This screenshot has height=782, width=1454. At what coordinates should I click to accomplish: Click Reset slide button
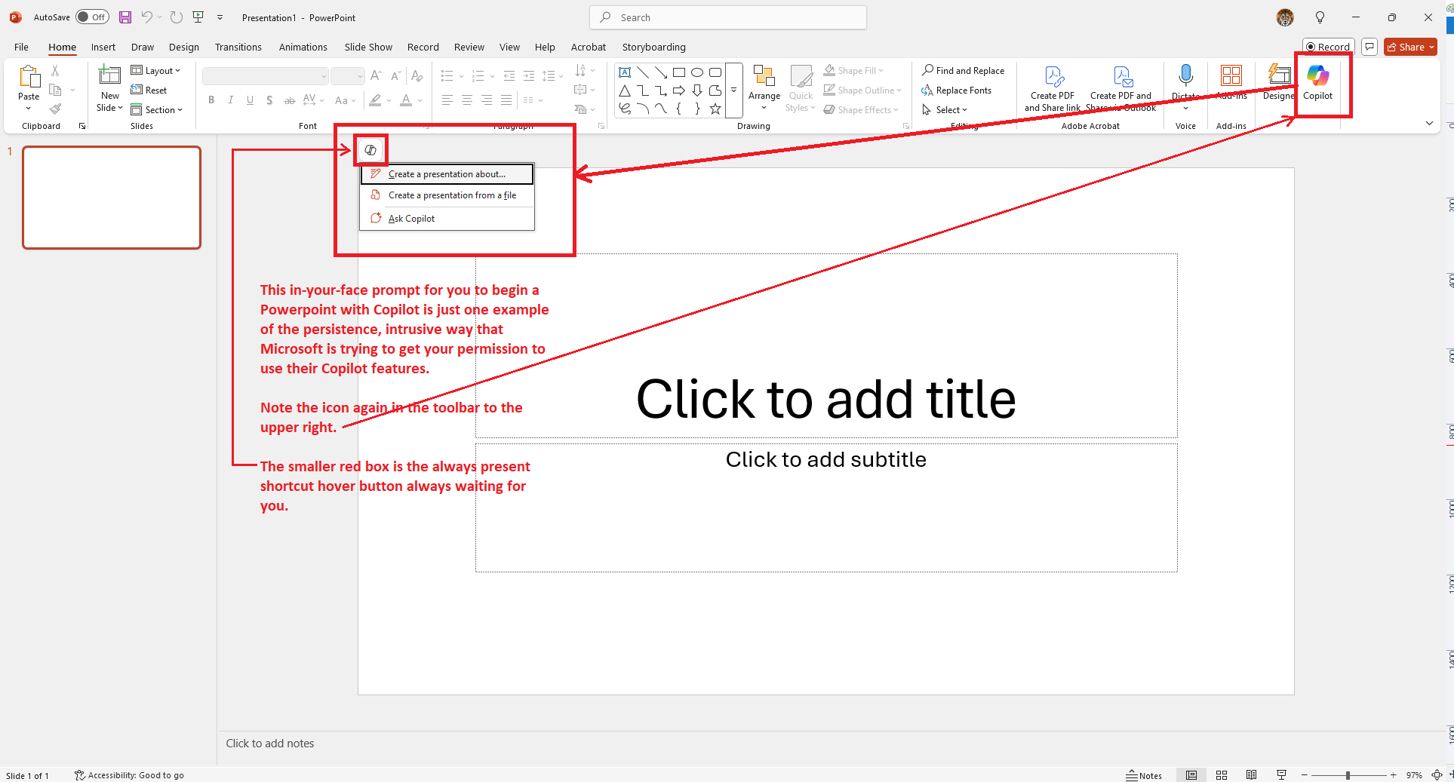pos(149,90)
